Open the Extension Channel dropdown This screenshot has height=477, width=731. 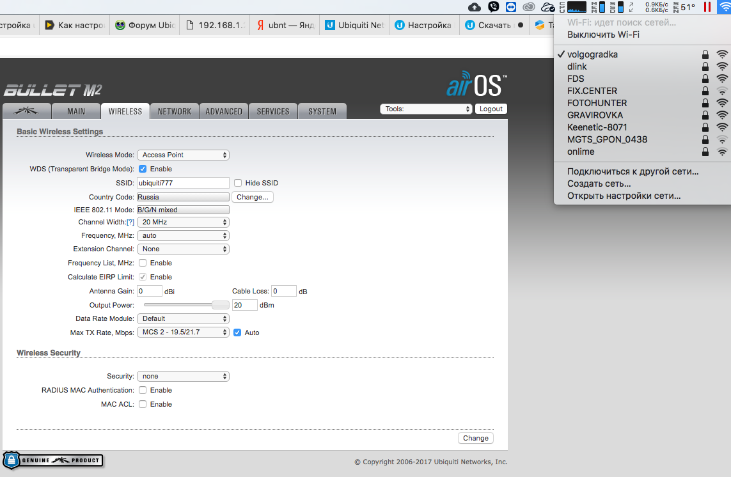click(x=183, y=249)
